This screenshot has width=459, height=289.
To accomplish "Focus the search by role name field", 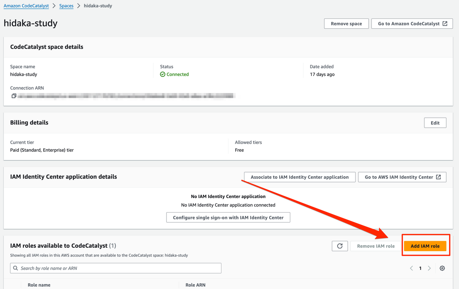I will tap(116, 268).
